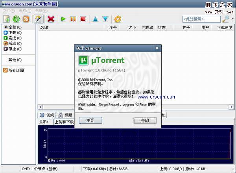Screen dimensions: 236x173
Task: Sort by the 下載速度 column header
Action: pyautogui.click(x=223, y=28)
